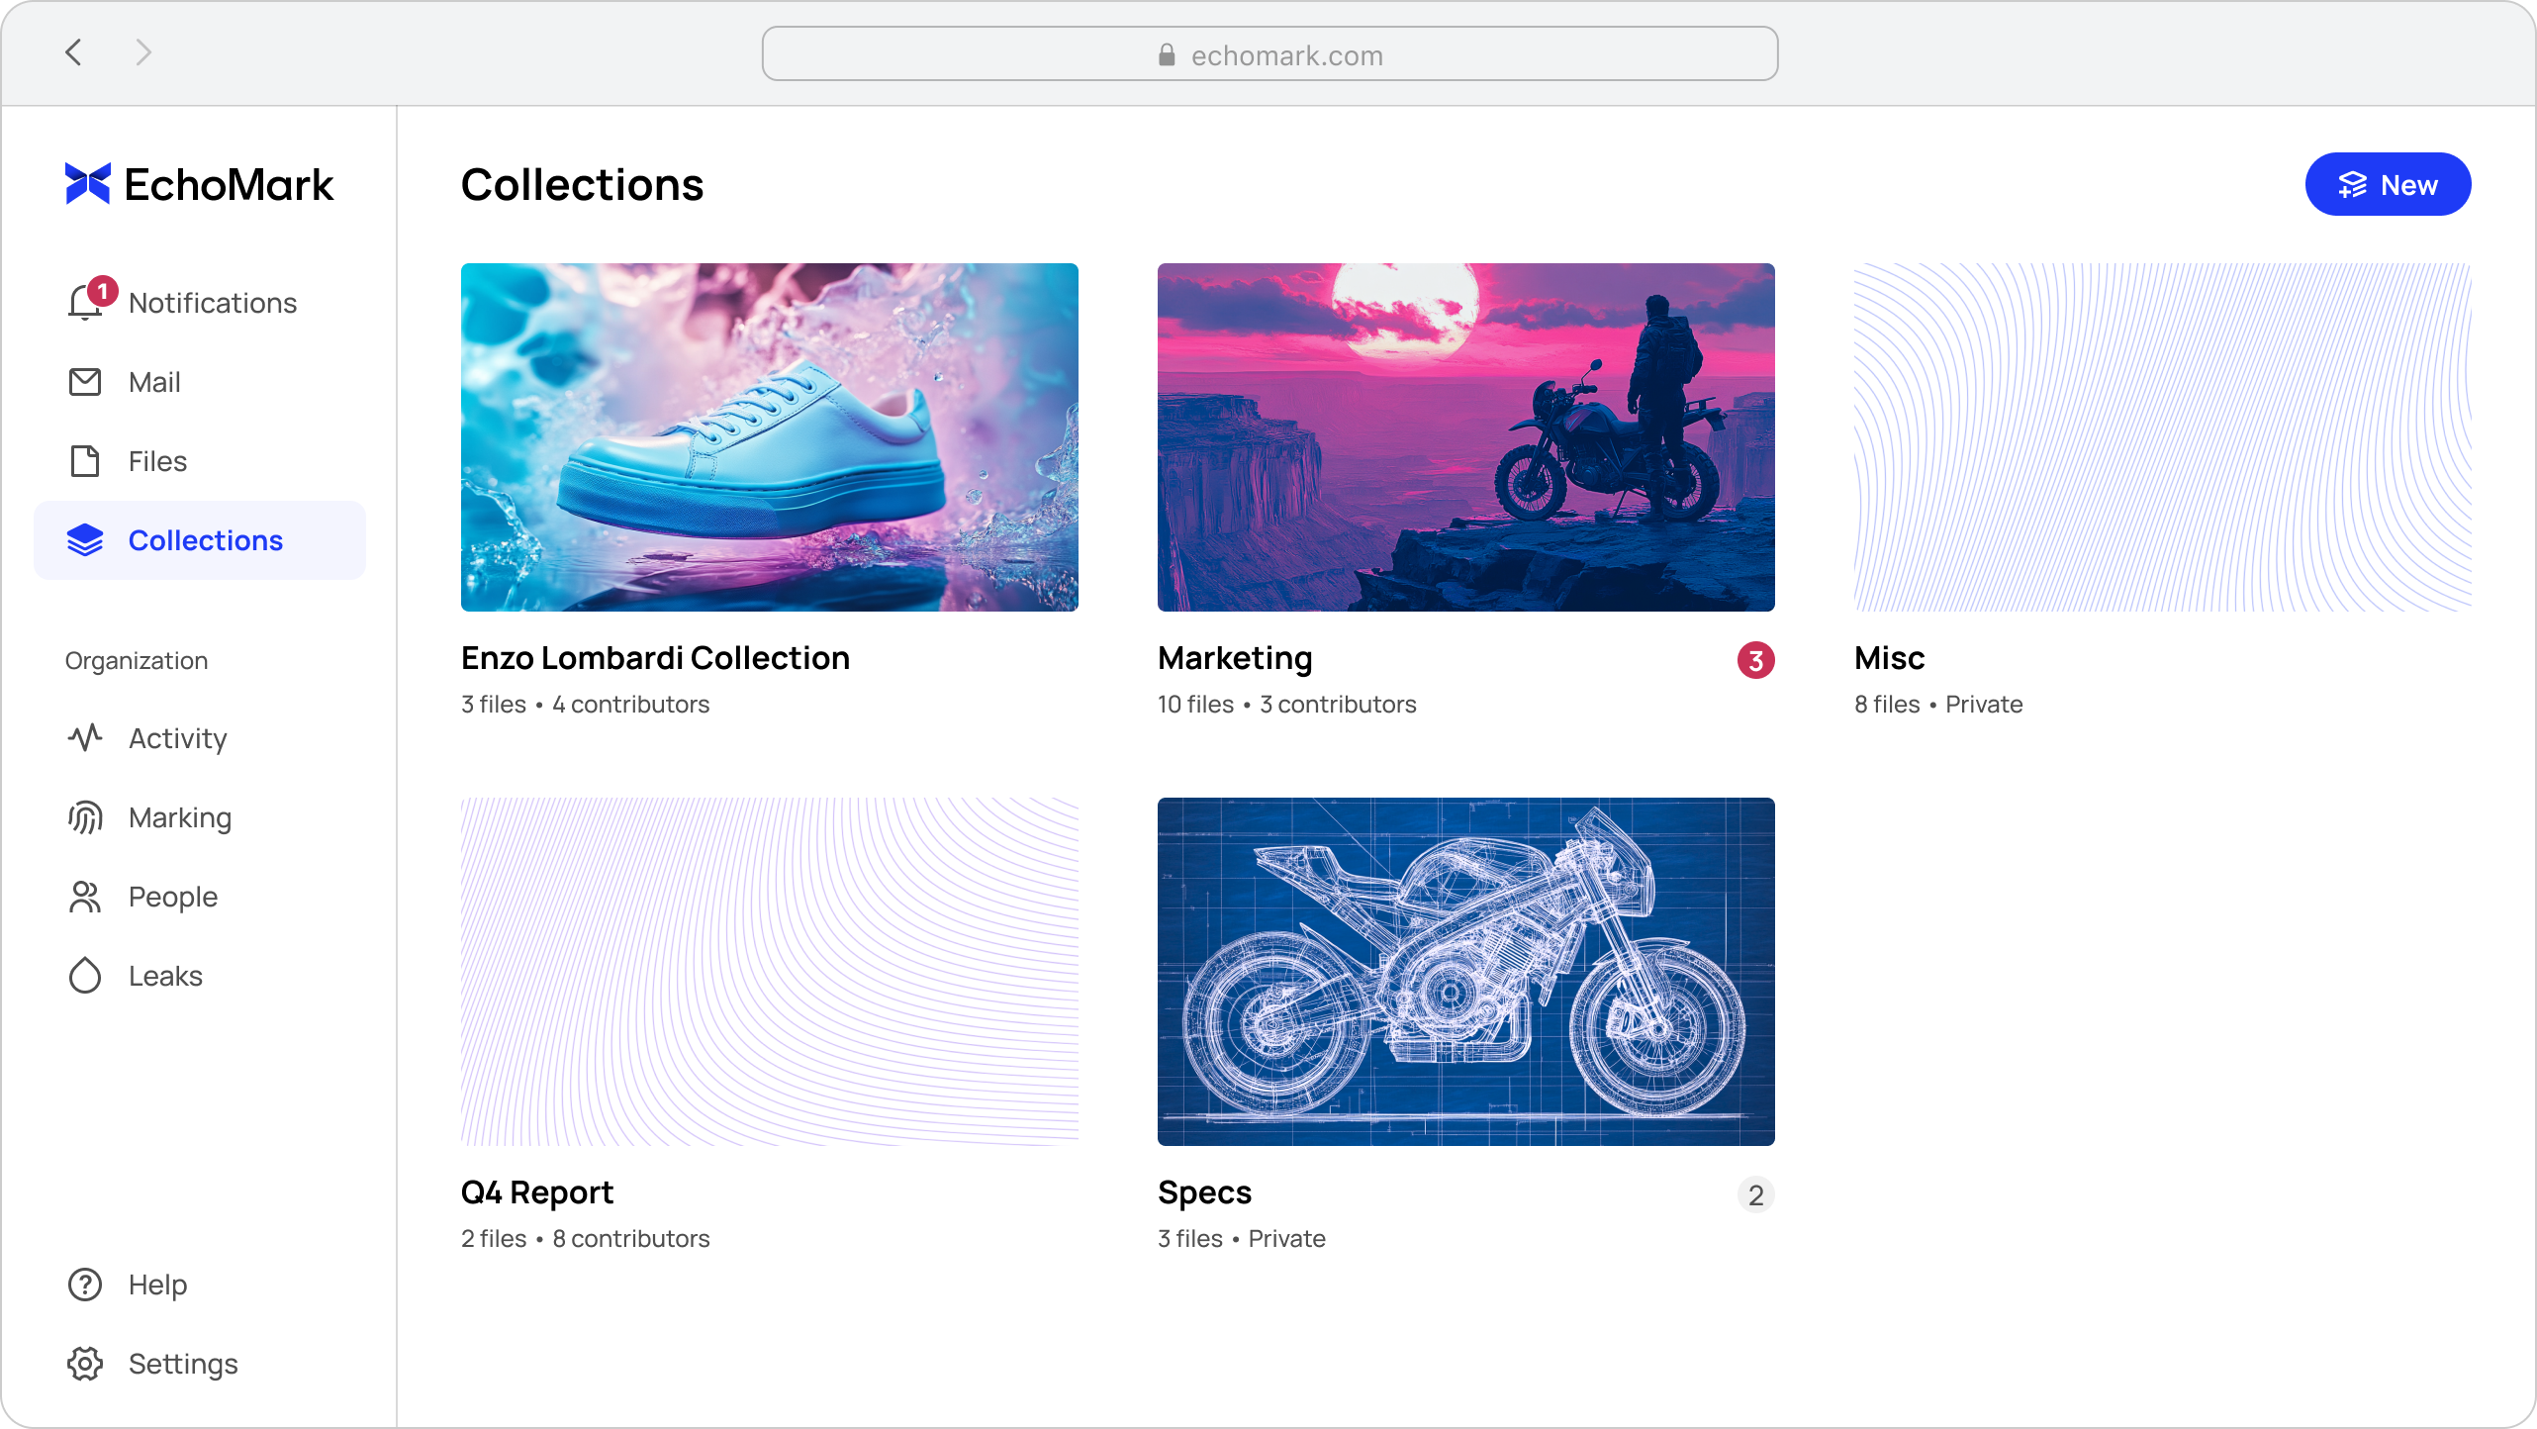Click the Misc collection title
Image resolution: width=2537 pixels, height=1429 pixels.
[x=1890, y=658]
